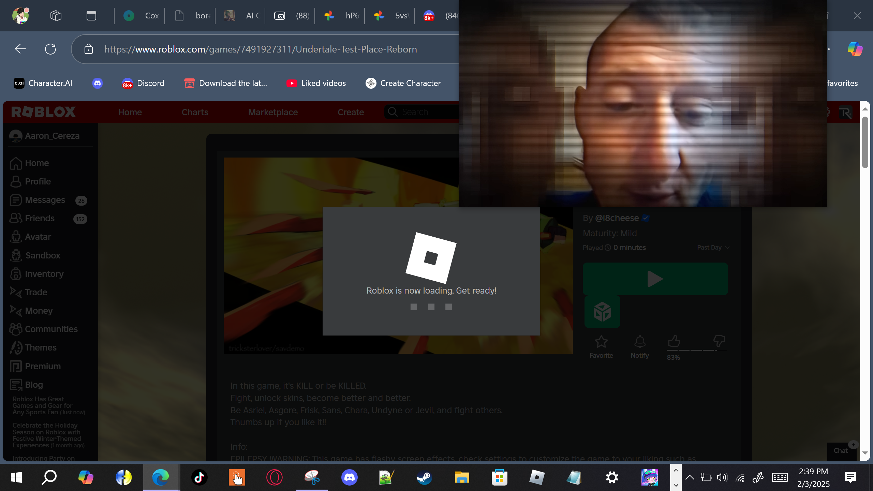This screenshot has width=873, height=491.
Task: Expand the Past Day dropdown
Action: [x=713, y=248]
